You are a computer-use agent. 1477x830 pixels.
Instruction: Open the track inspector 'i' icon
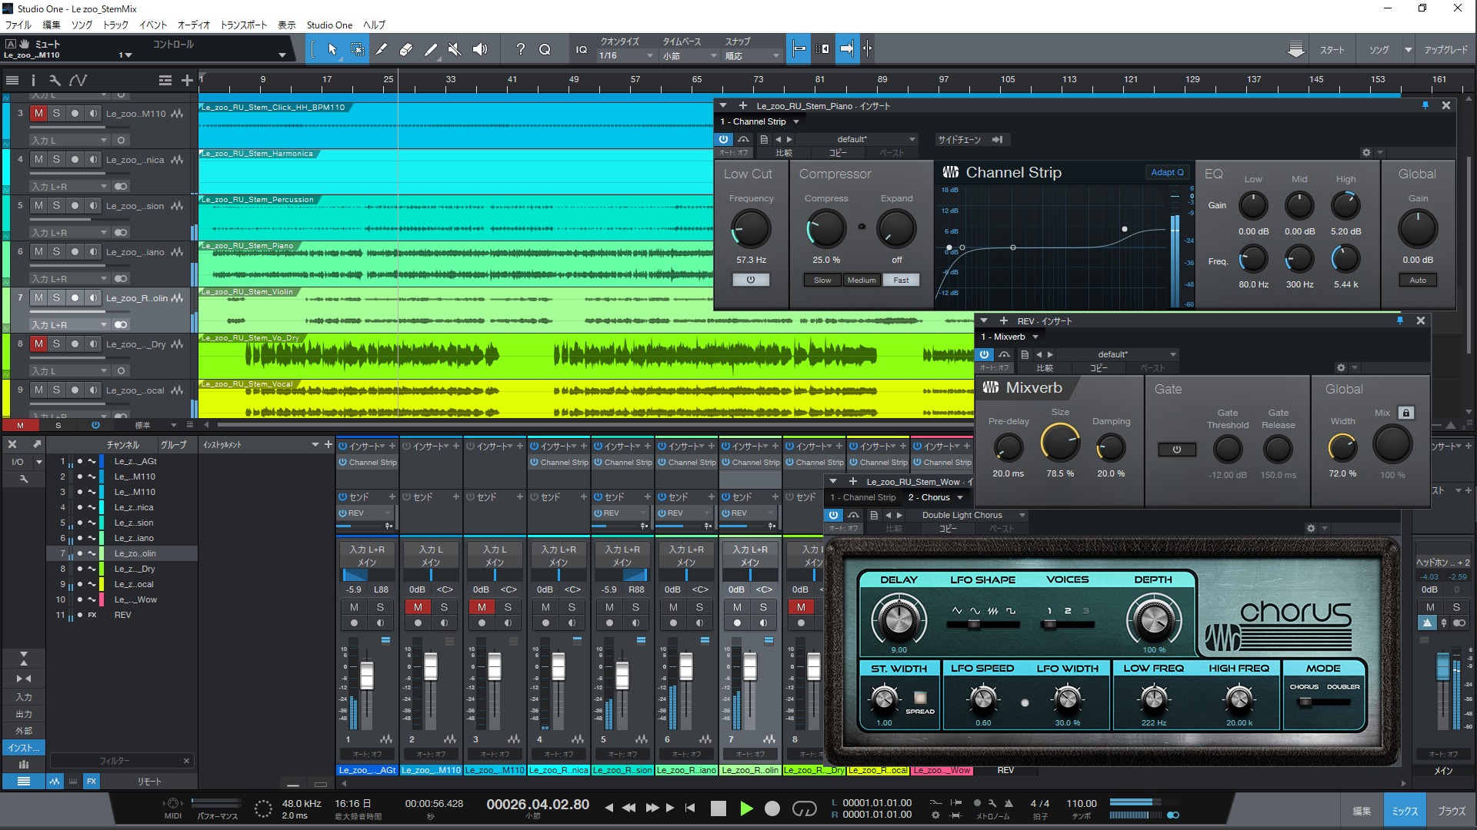point(33,80)
